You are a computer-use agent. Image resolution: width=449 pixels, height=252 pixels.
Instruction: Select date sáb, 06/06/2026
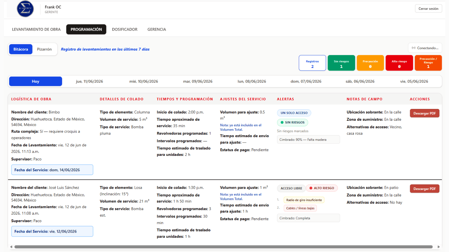pos(360,81)
